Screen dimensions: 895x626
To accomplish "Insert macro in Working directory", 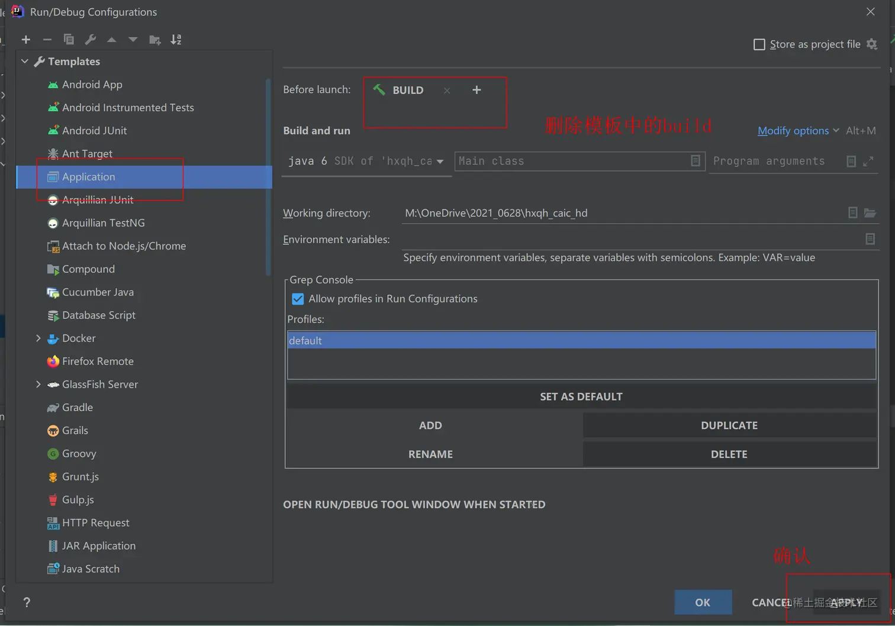I will click(x=853, y=213).
